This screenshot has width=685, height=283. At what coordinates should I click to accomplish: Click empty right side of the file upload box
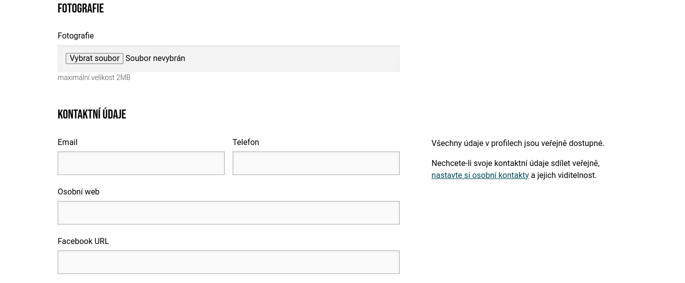coord(311,58)
